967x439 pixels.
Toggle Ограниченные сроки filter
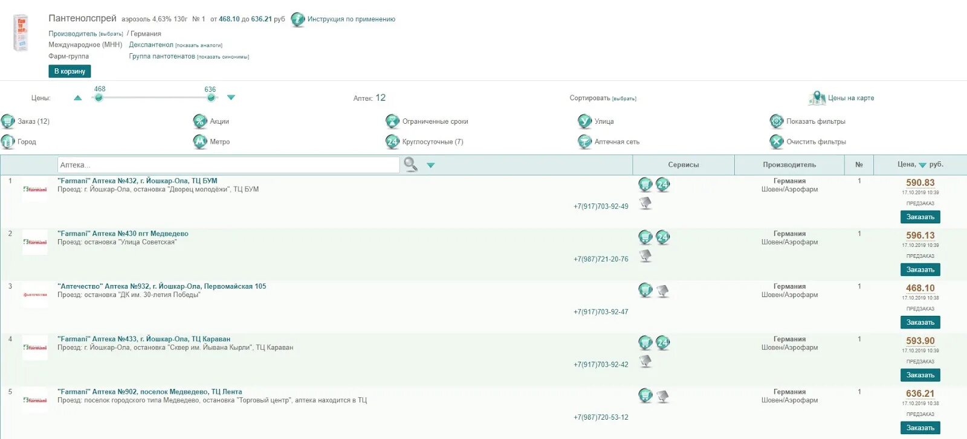pos(427,121)
